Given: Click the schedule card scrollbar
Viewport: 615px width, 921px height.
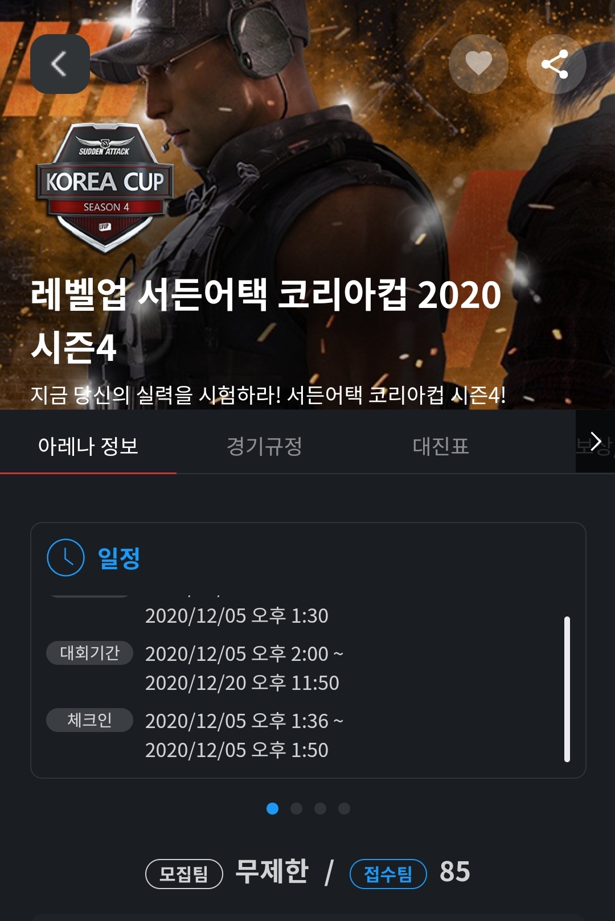Looking at the screenshot, I should pos(567,689).
